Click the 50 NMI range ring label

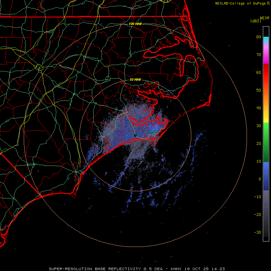[x=135, y=79]
